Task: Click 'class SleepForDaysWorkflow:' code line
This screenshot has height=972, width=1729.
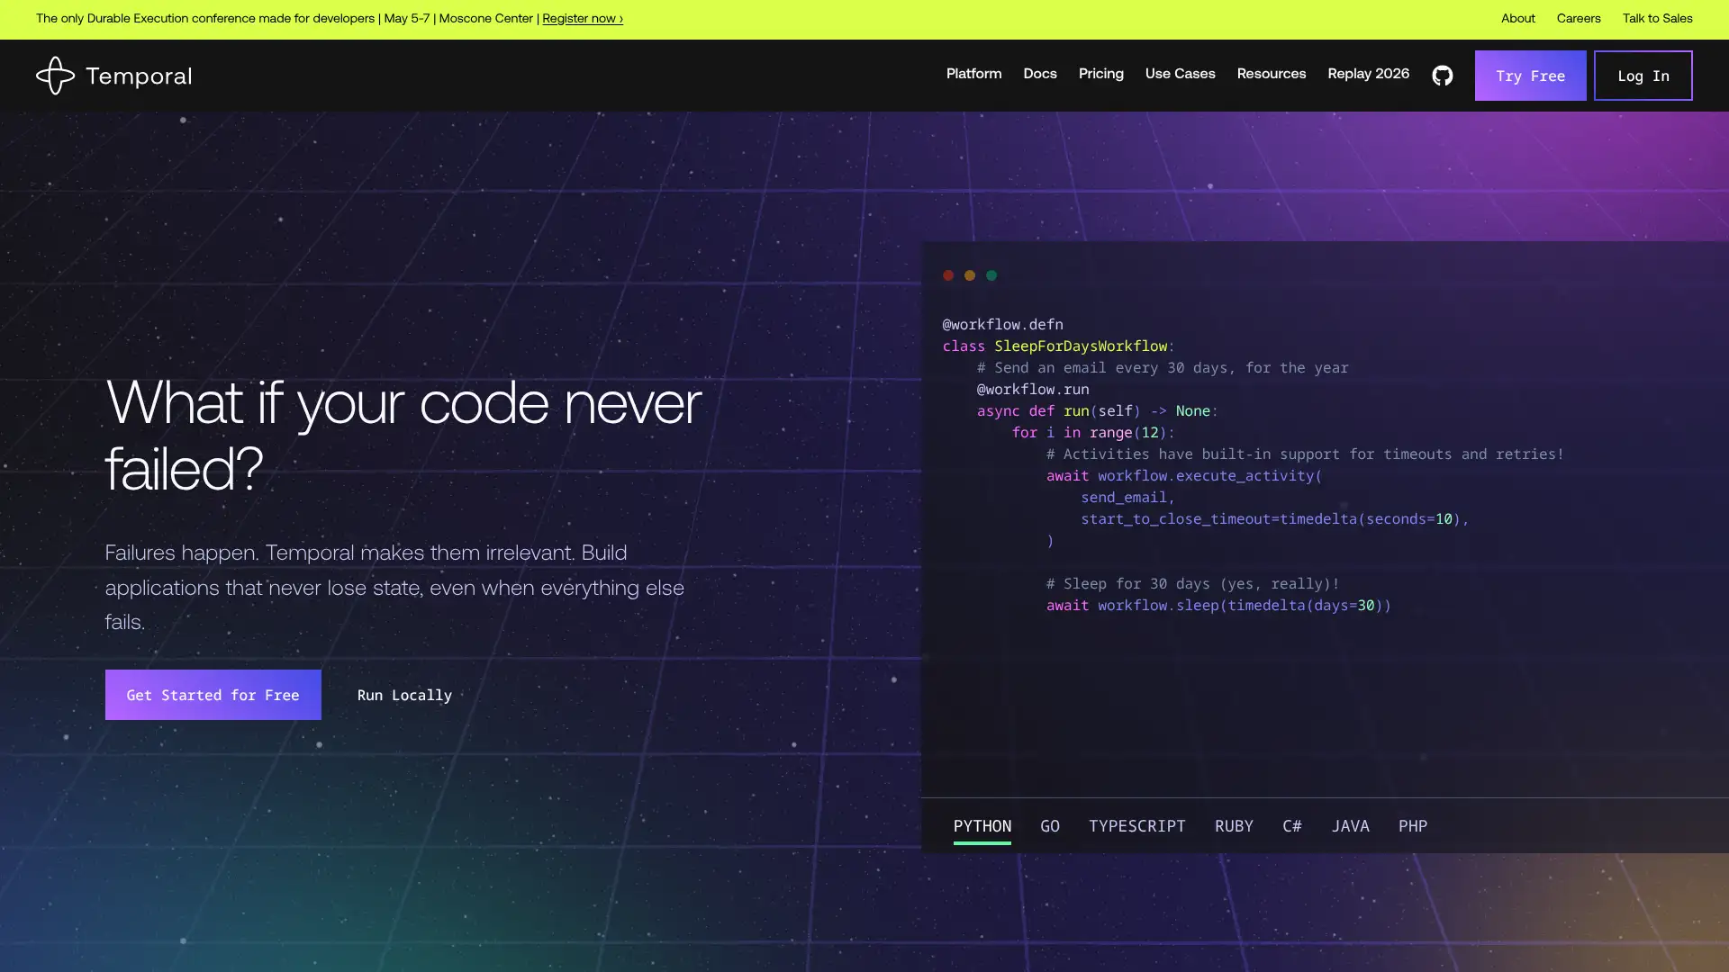Action: click(x=1058, y=346)
